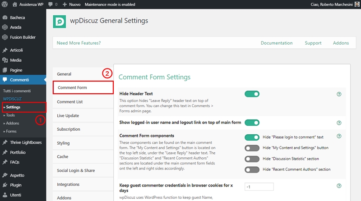Image resolution: width=361 pixels, height=201 pixels.
Task: Toggle Hide "Please login to comment" text
Action: [x=252, y=137]
